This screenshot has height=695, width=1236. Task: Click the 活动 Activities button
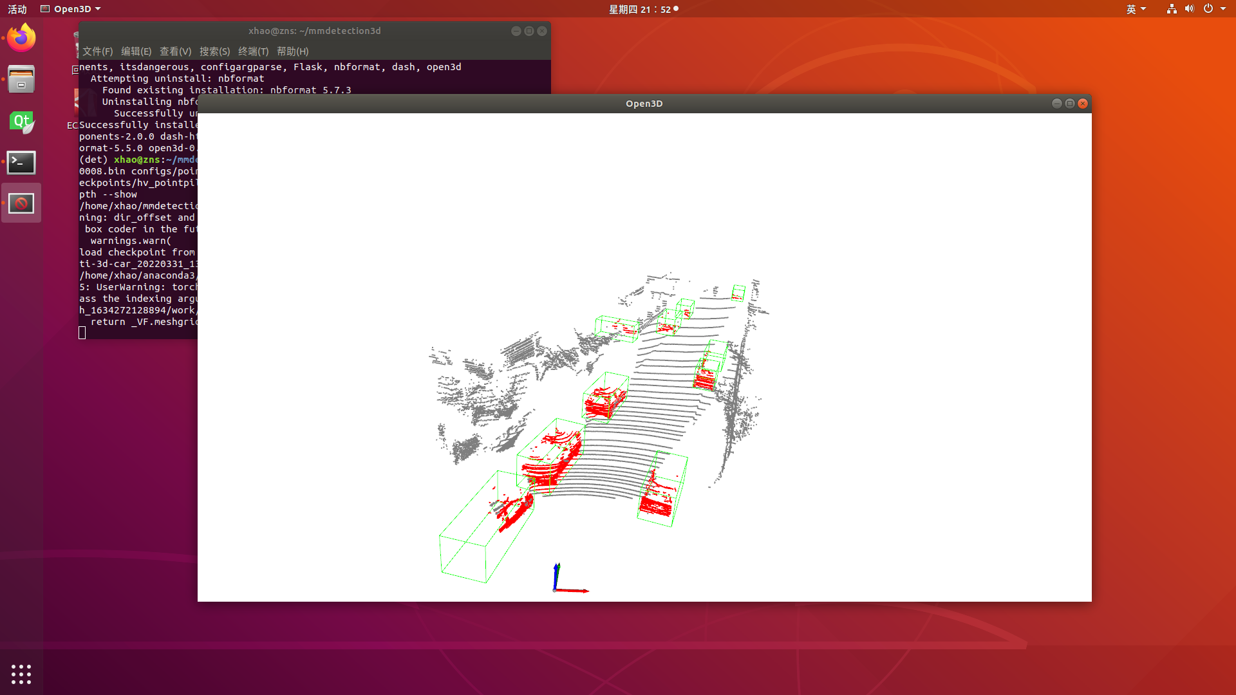pos(17,9)
